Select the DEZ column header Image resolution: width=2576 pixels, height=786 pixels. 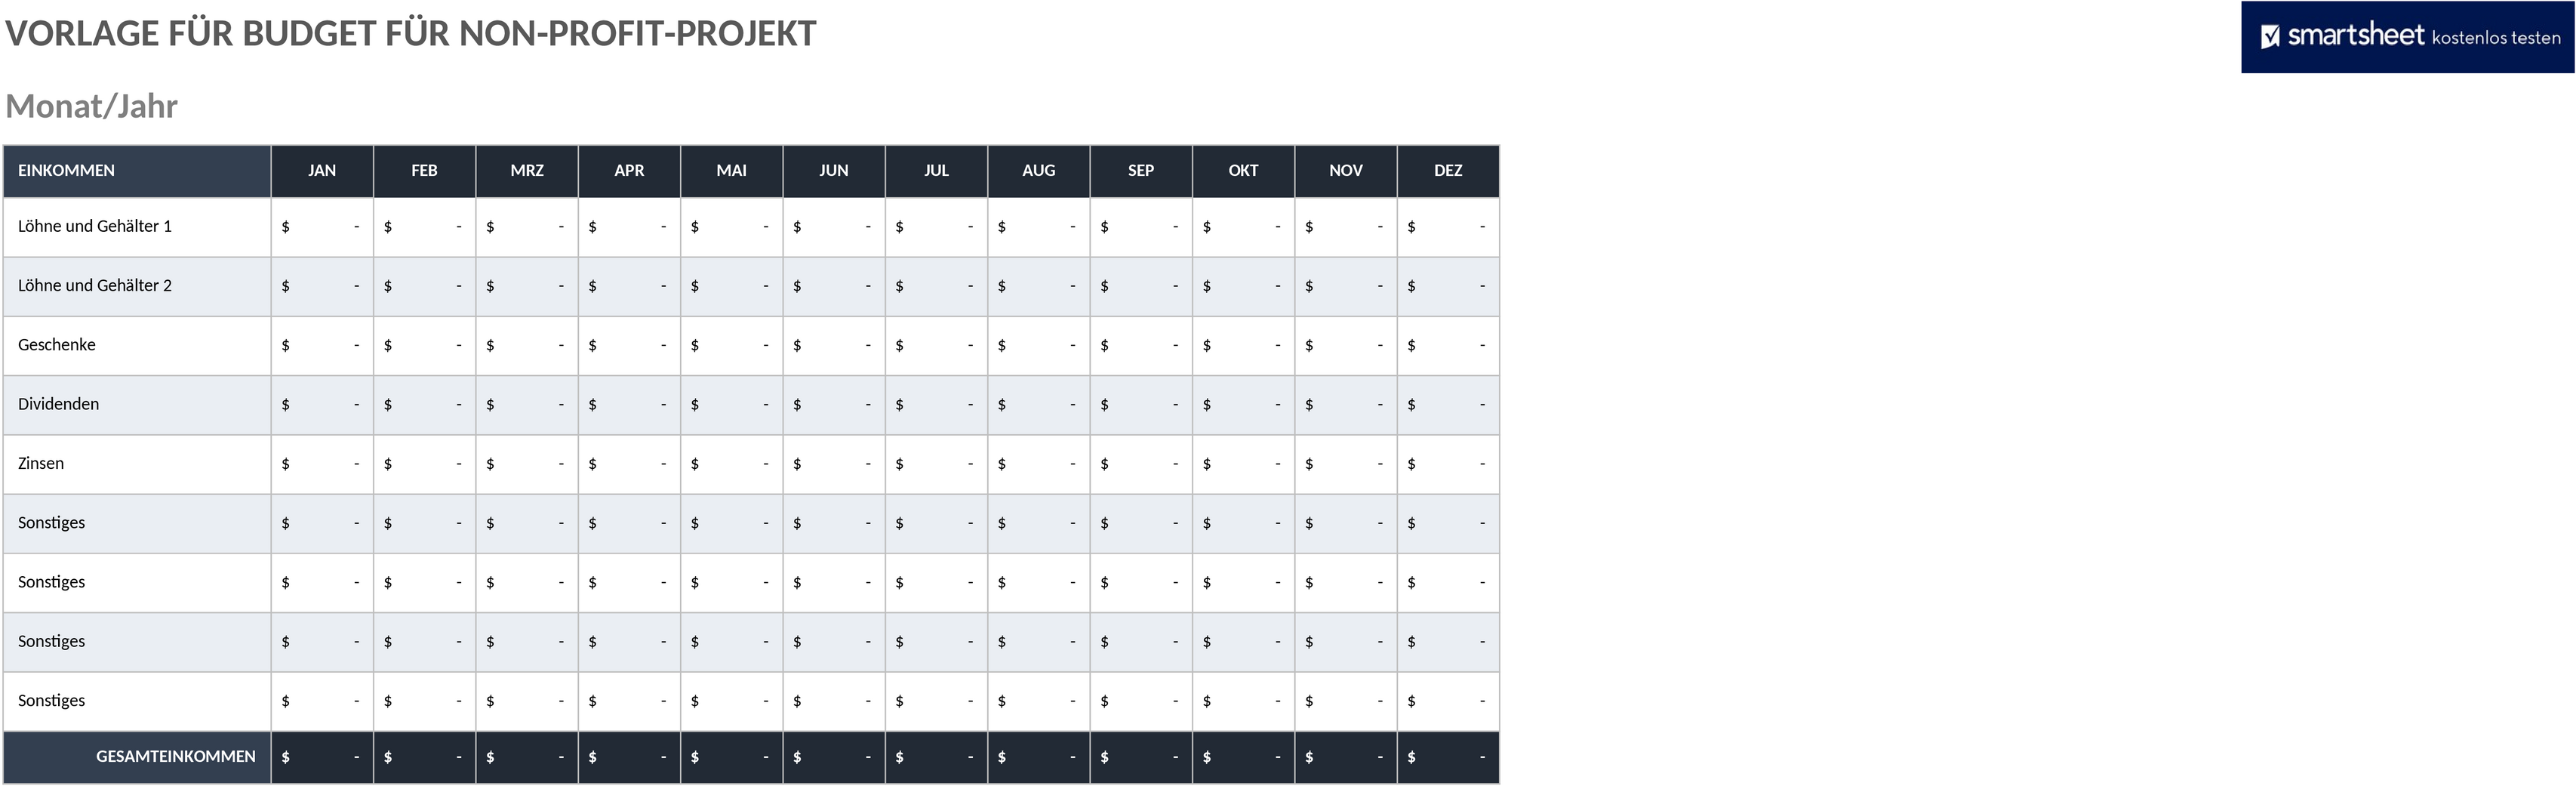pyautogui.click(x=1448, y=171)
